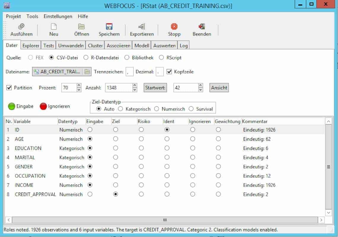Click the horizontal scrollbar left arrow
338x237 pixels.
pos(8,220)
